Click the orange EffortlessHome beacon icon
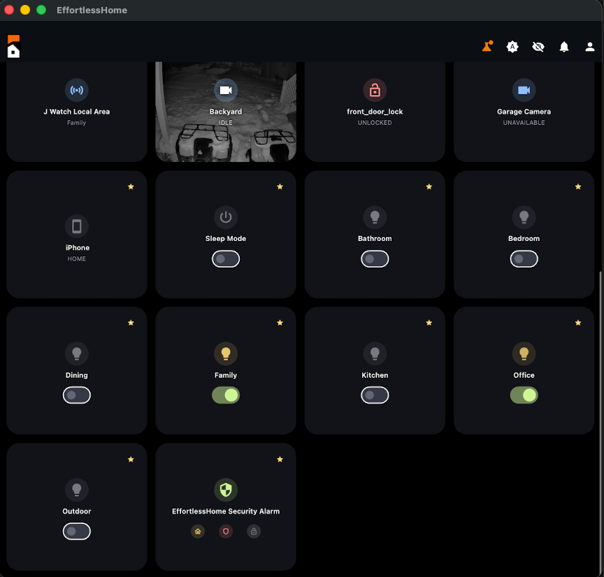Image resolution: width=604 pixels, height=577 pixels. [487, 46]
